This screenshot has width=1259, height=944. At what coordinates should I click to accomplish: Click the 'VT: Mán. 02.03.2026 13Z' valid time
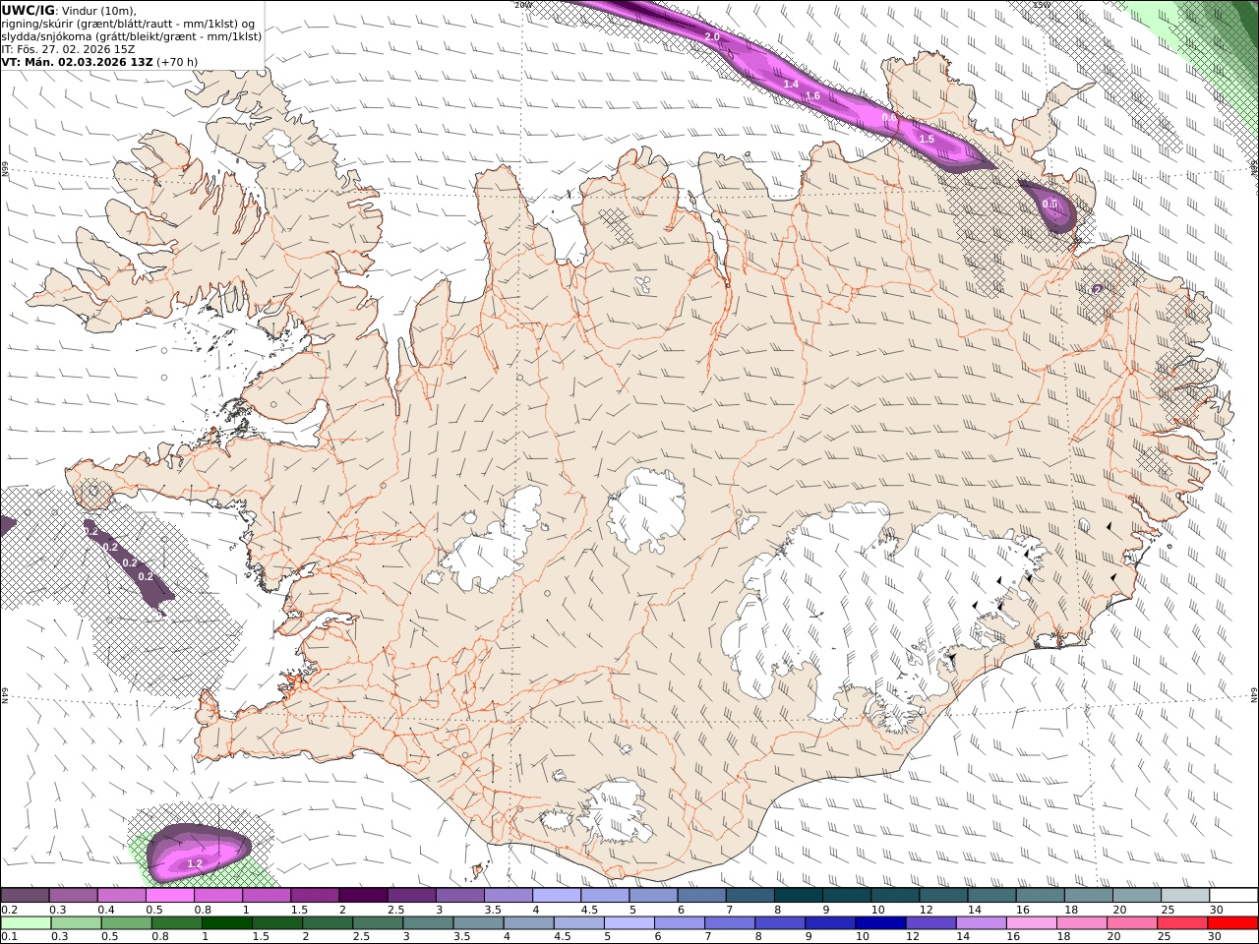tap(78, 62)
